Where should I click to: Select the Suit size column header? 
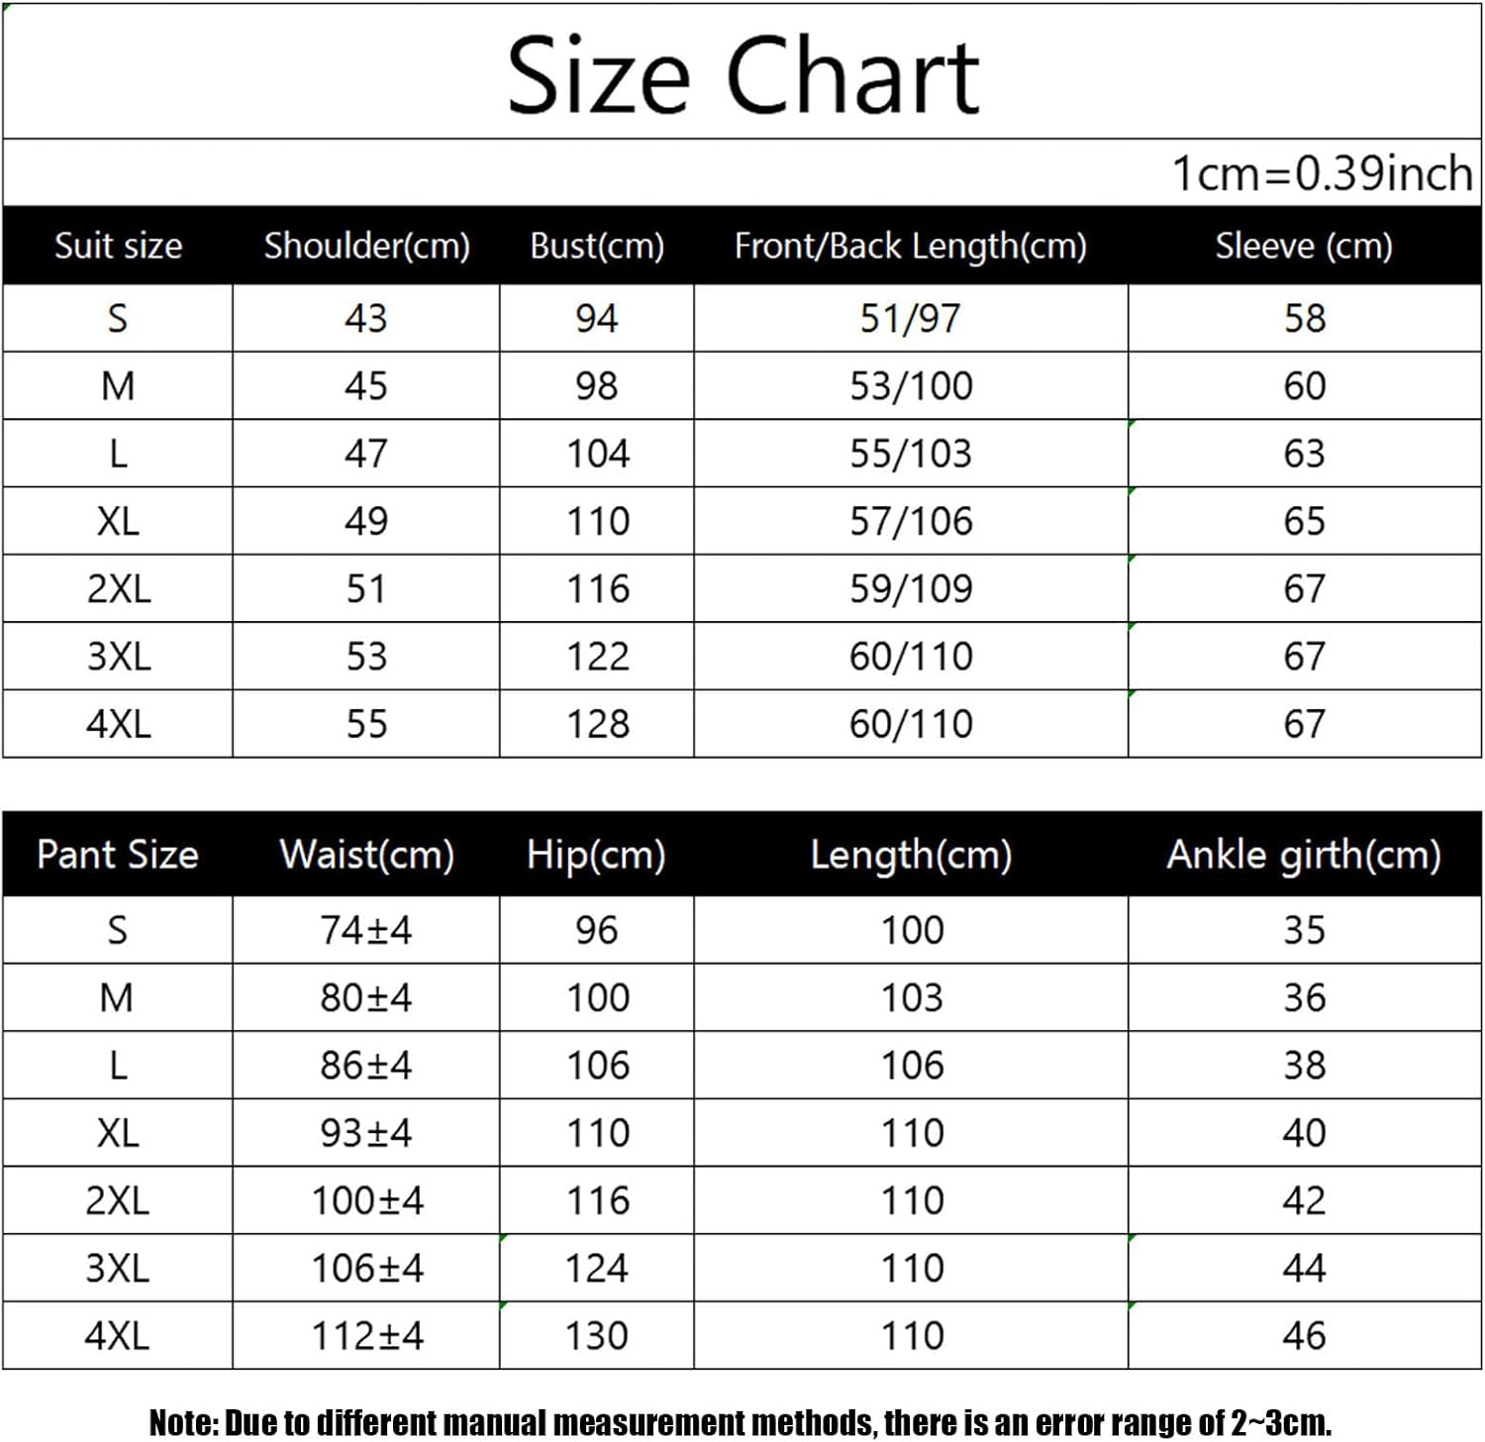point(118,246)
